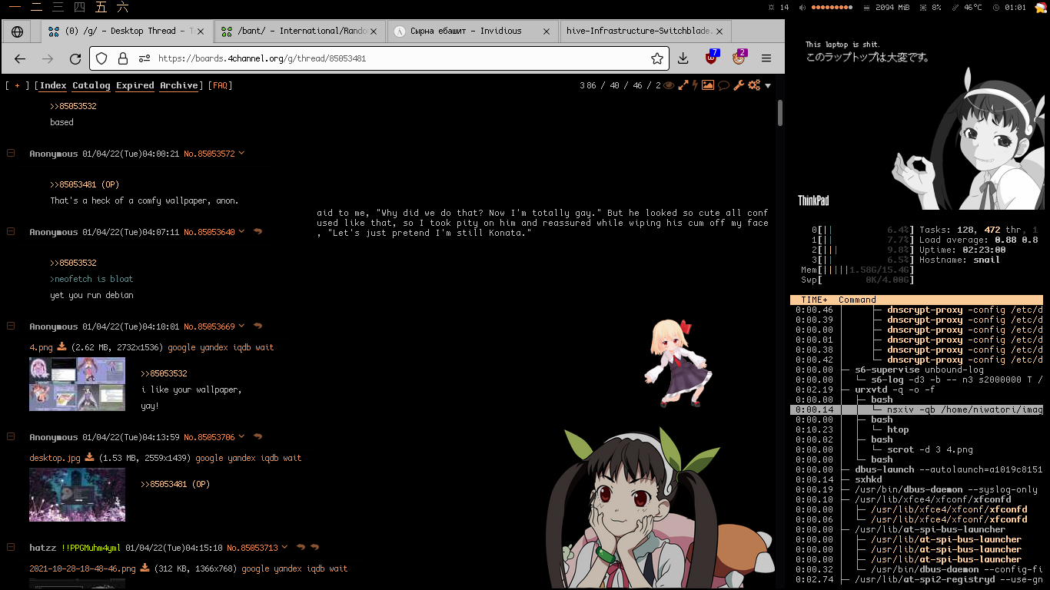Open the site permissions icon in address bar
The image size is (1050, 590).
[144, 58]
